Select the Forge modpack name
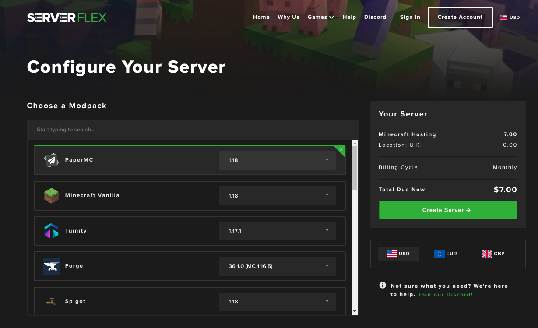538x328 pixels. [x=74, y=266]
